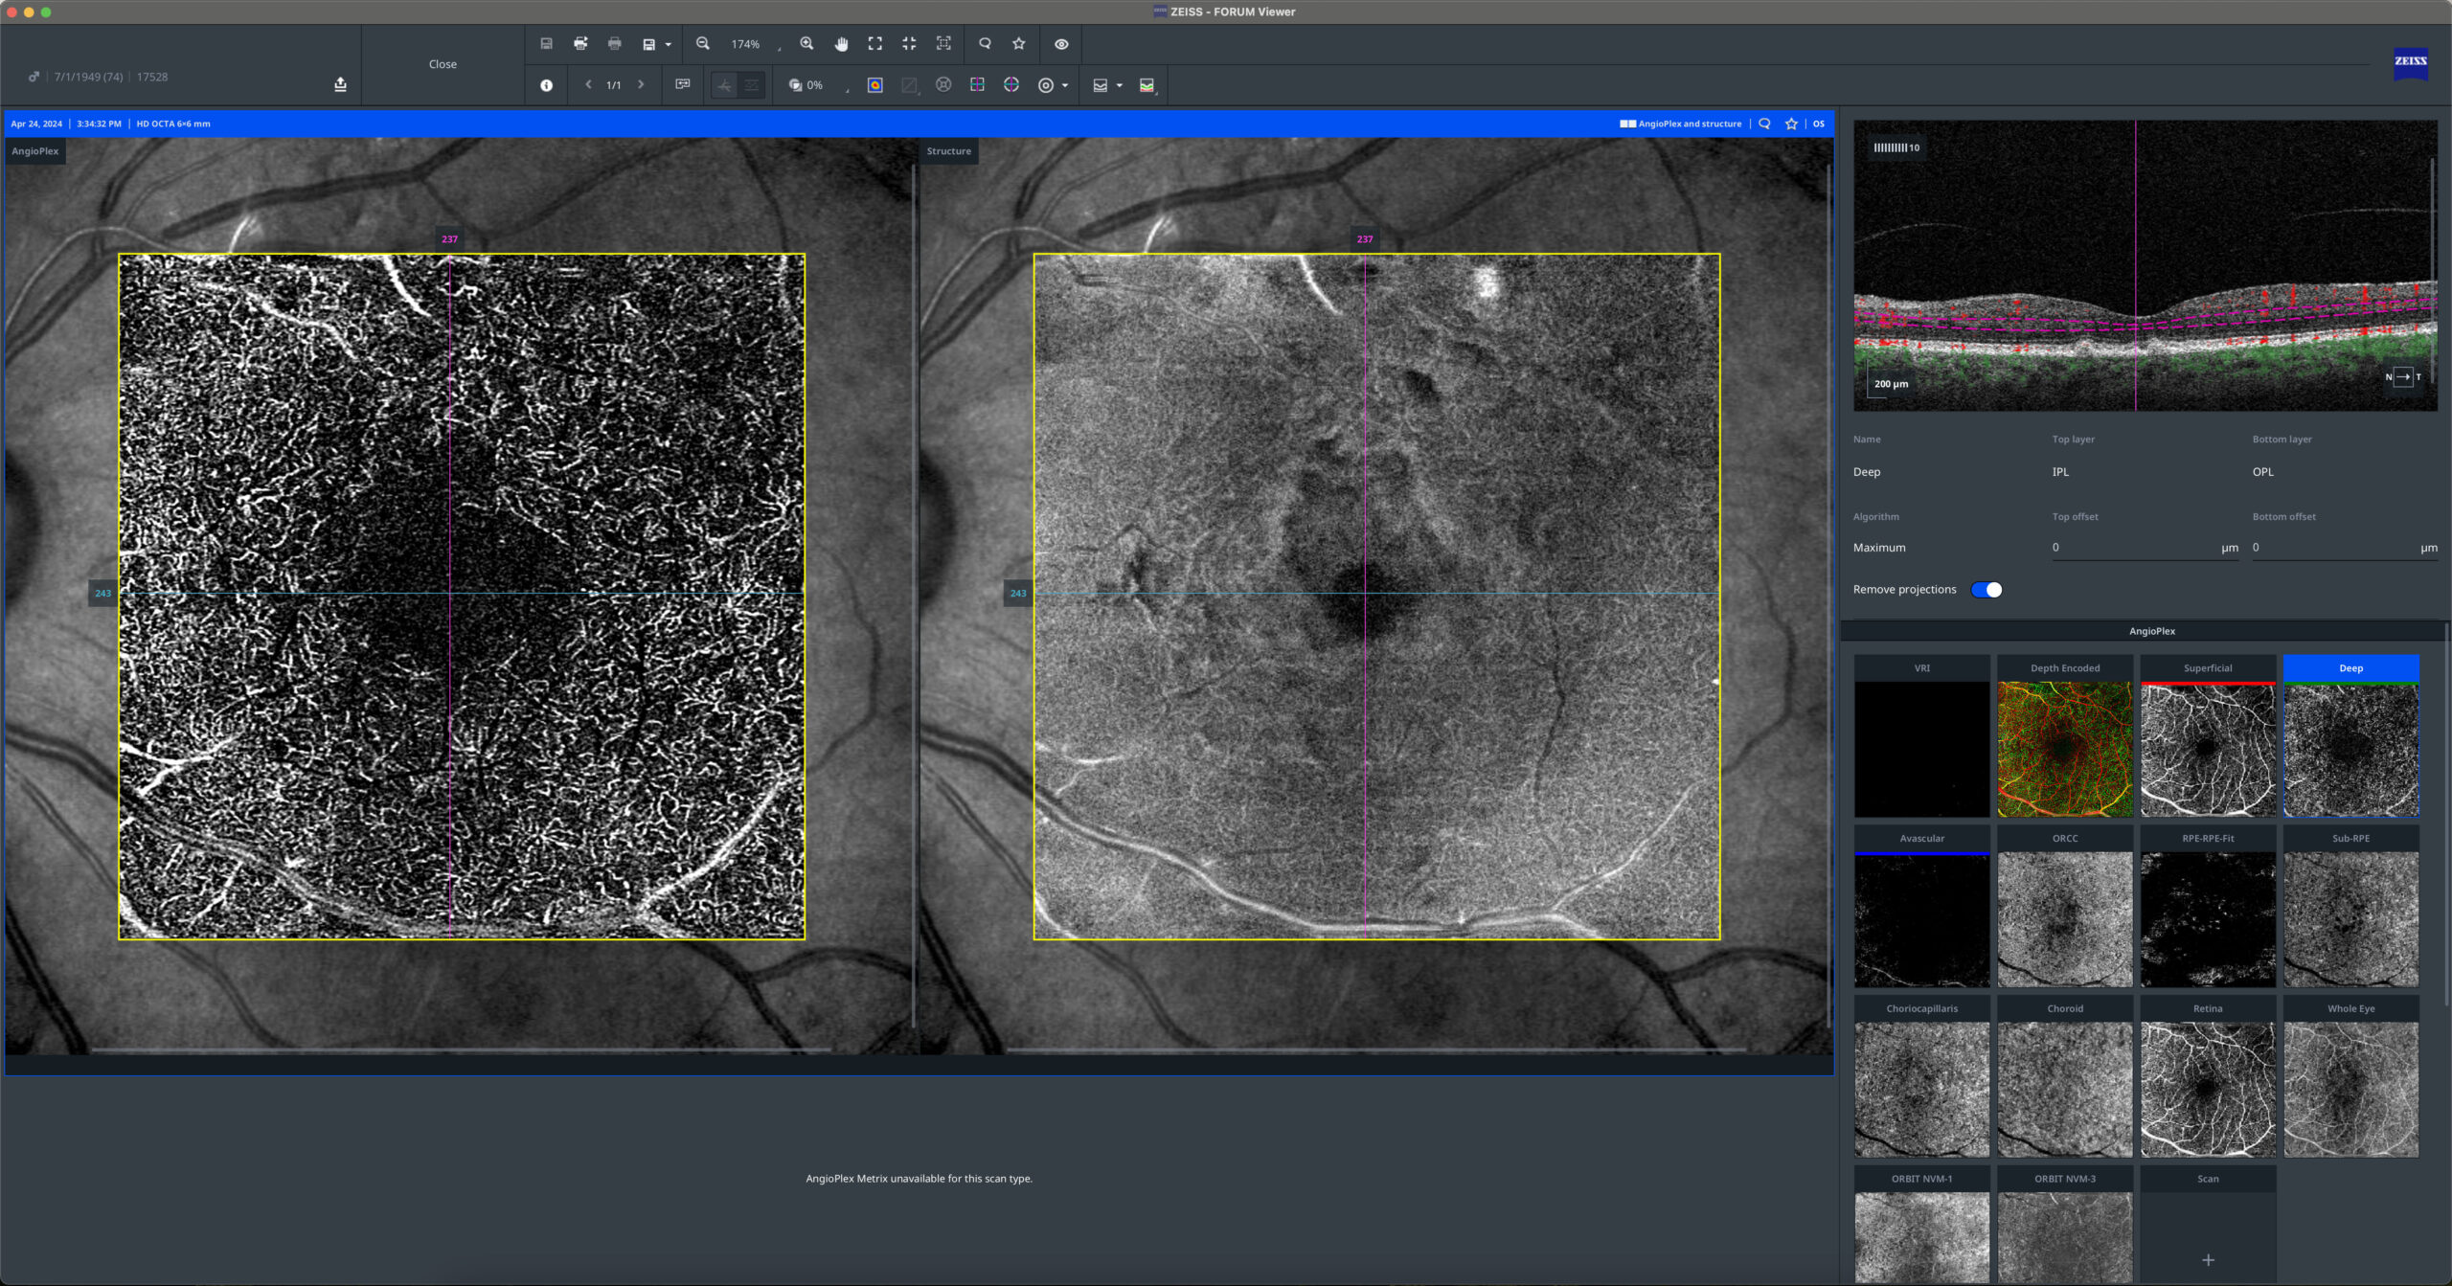Click the speech bubble comment icon in toolbar
The height and width of the screenshot is (1286, 2452).
[985, 44]
